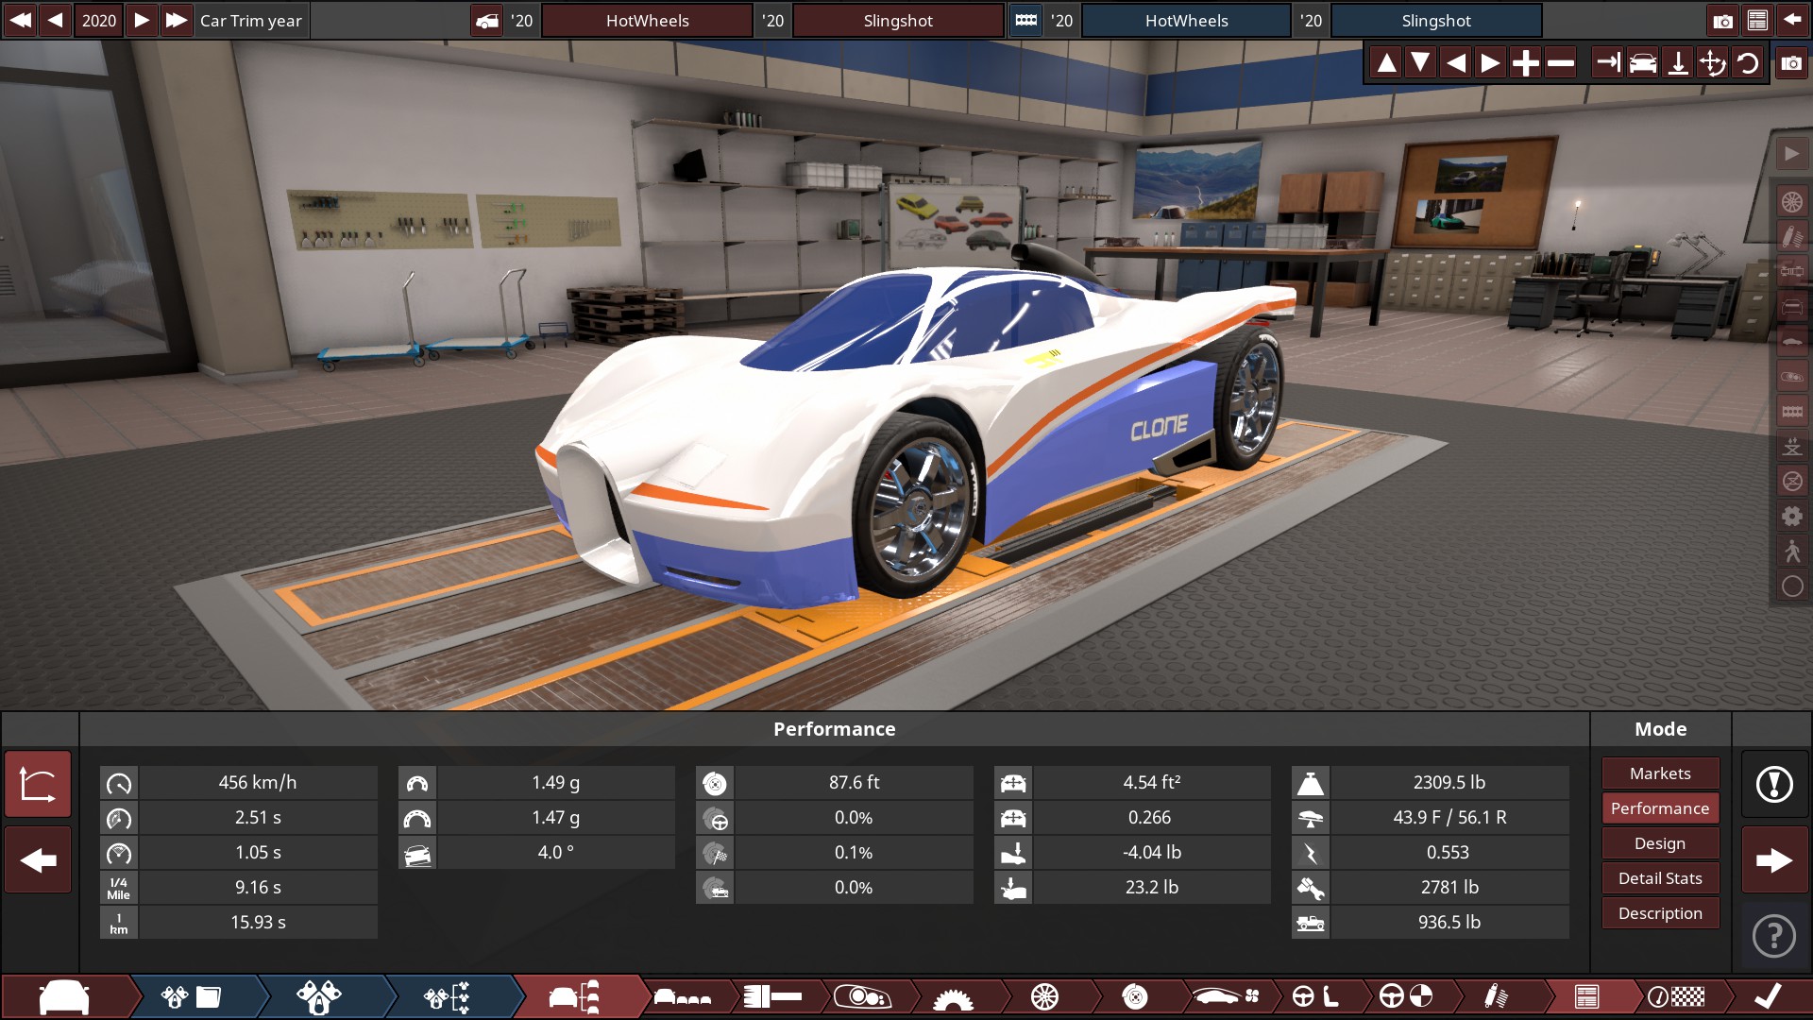
Task: Select Performance mode
Action: (1659, 808)
